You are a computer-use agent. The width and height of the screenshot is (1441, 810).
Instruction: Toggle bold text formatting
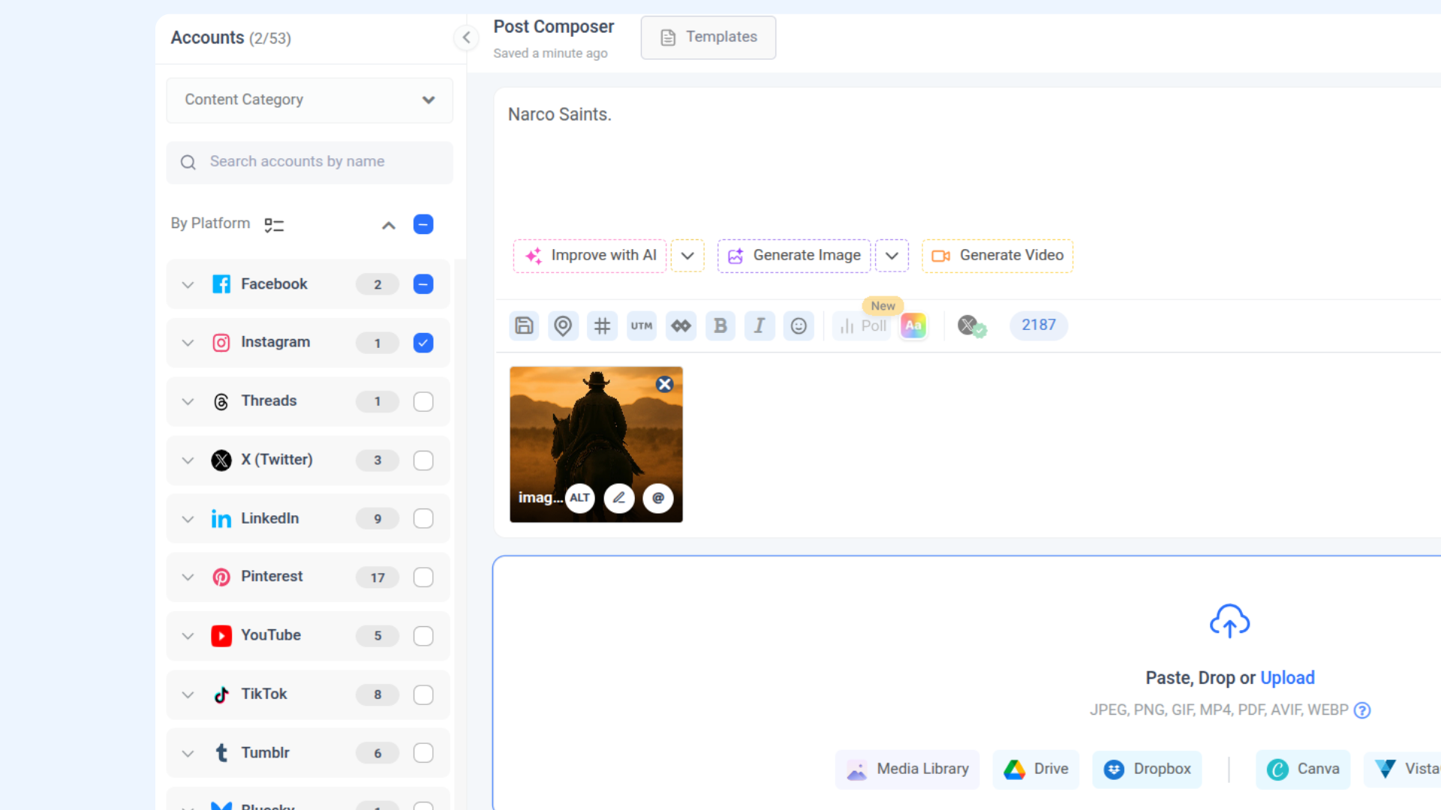click(720, 325)
